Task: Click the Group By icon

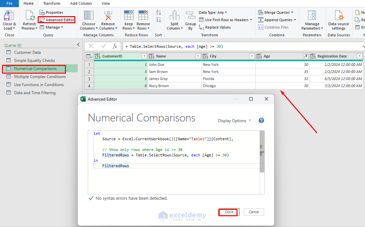Action: pos(190,15)
